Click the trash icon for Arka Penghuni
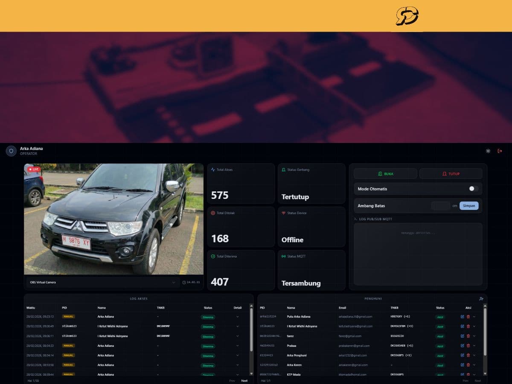 coord(468,355)
